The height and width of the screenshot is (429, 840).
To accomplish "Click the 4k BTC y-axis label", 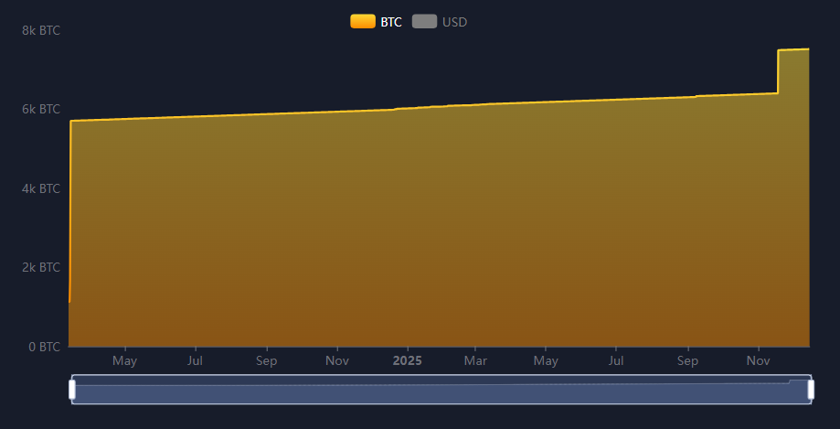I will pyautogui.click(x=41, y=188).
